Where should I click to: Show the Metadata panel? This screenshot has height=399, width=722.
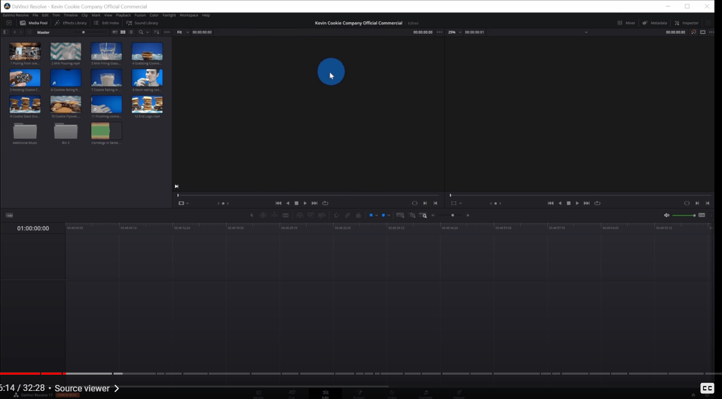655,23
